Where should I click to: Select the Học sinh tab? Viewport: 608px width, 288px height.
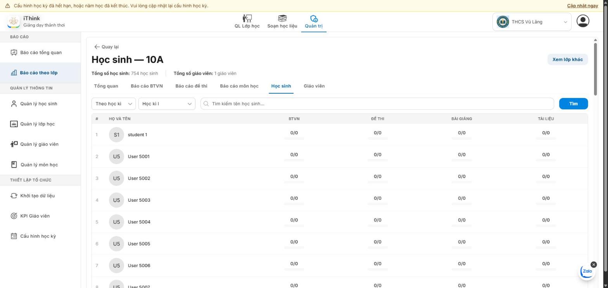point(281,86)
